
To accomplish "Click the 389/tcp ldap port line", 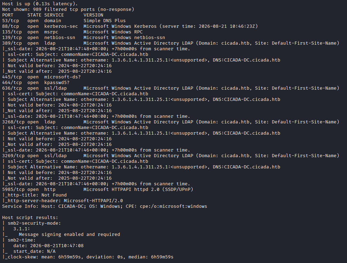I will coord(171,43).
